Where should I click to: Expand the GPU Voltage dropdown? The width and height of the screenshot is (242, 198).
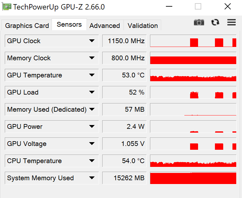[92, 144]
